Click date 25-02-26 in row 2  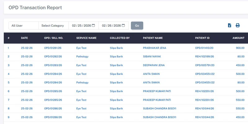pos(27,56)
